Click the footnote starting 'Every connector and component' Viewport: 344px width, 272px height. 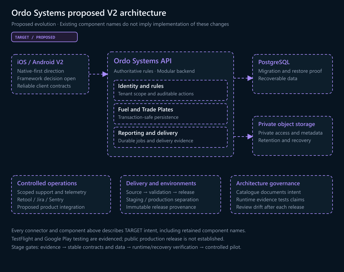click(129, 230)
